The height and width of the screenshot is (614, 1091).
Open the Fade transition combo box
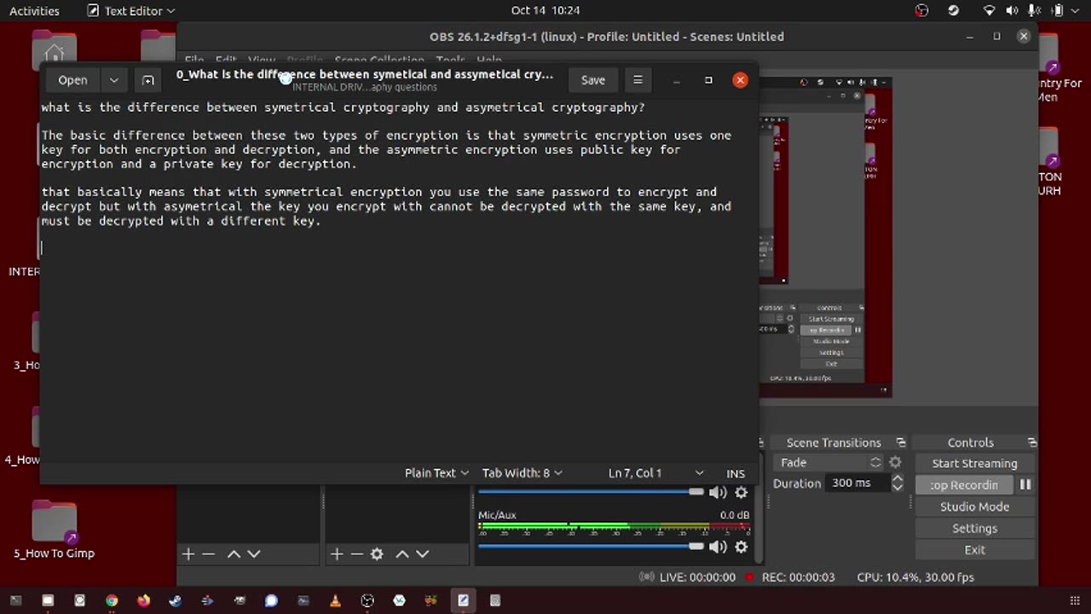[828, 462]
